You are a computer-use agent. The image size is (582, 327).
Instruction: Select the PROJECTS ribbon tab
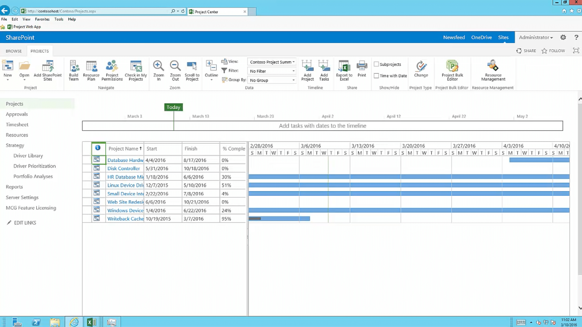(39, 51)
